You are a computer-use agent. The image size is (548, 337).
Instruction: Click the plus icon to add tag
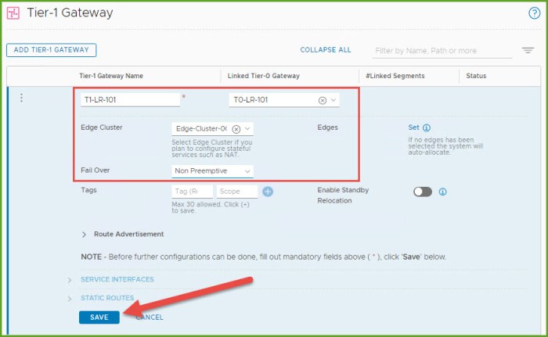coord(268,192)
